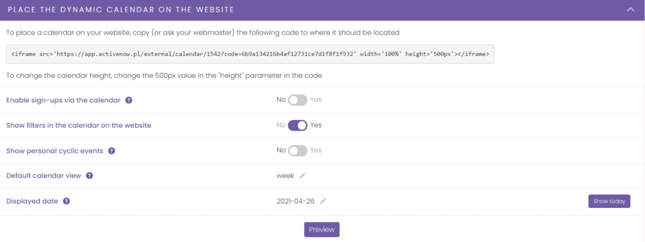The width and height of the screenshot is (645, 242).
Task: Select the iframe embed code box
Action: [x=250, y=54]
